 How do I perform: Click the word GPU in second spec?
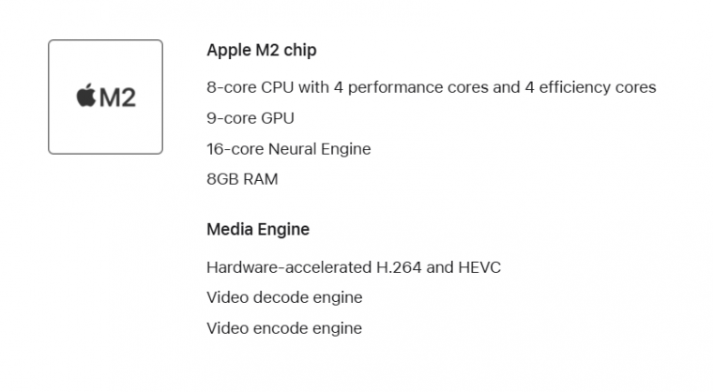tap(278, 118)
